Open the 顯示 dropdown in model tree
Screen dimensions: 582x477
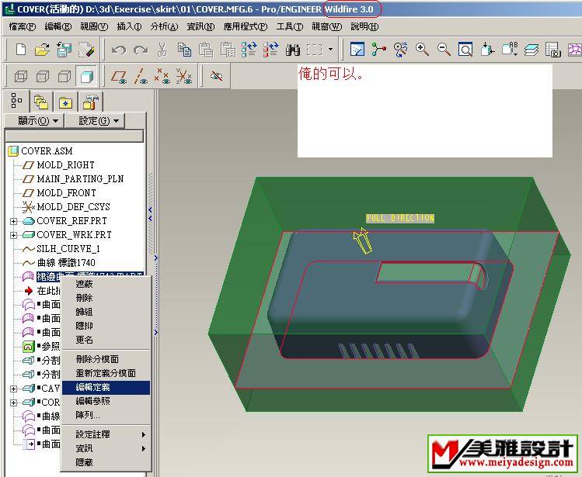38,120
